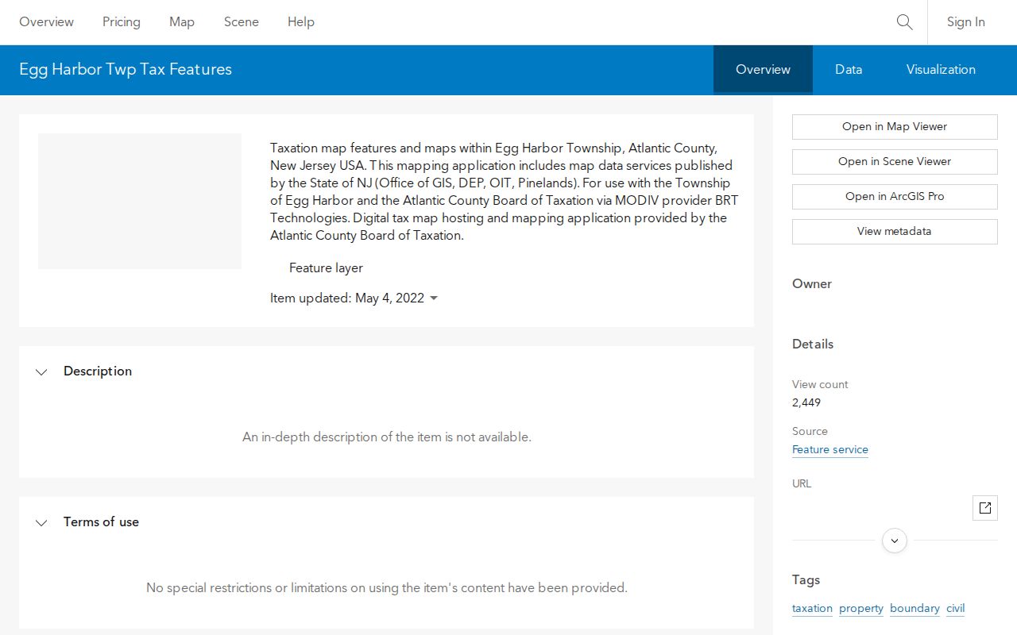
Task: Click the Tags heading
Action: pyautogui.click(x=806, y=580)
